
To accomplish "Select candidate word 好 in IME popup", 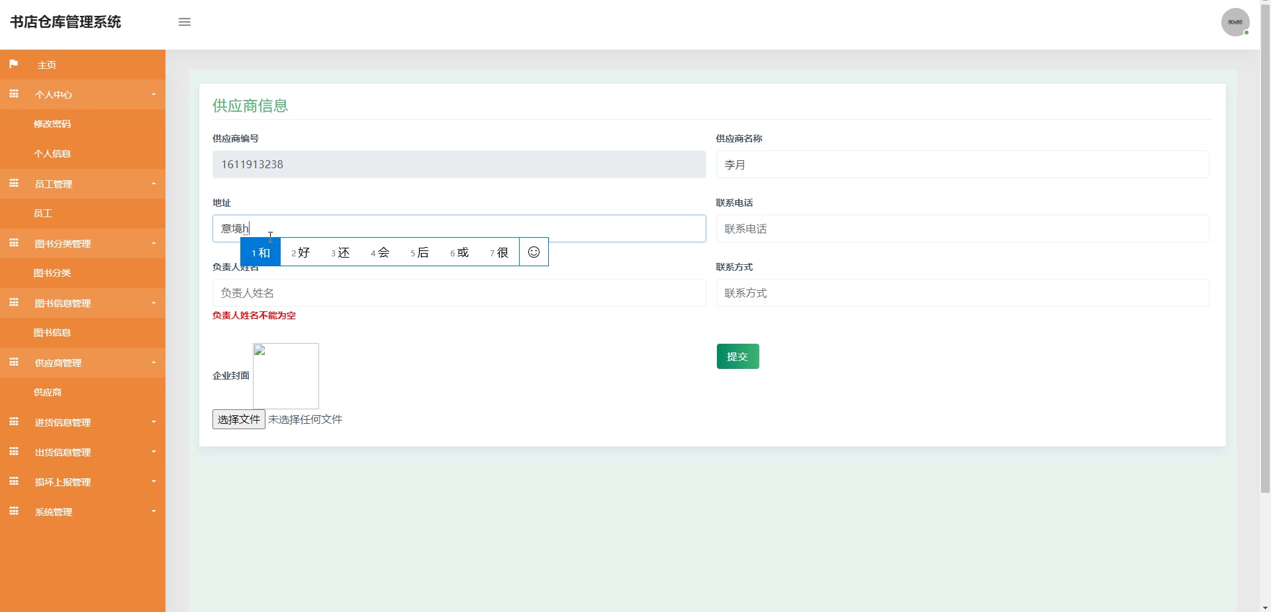I will [301, 252].
